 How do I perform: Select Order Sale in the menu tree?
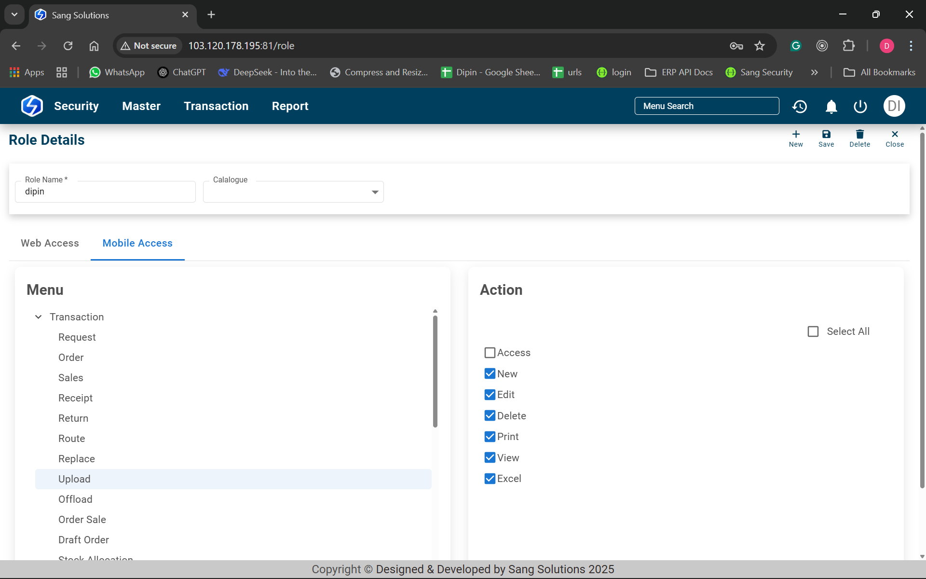tap(82, 520)
